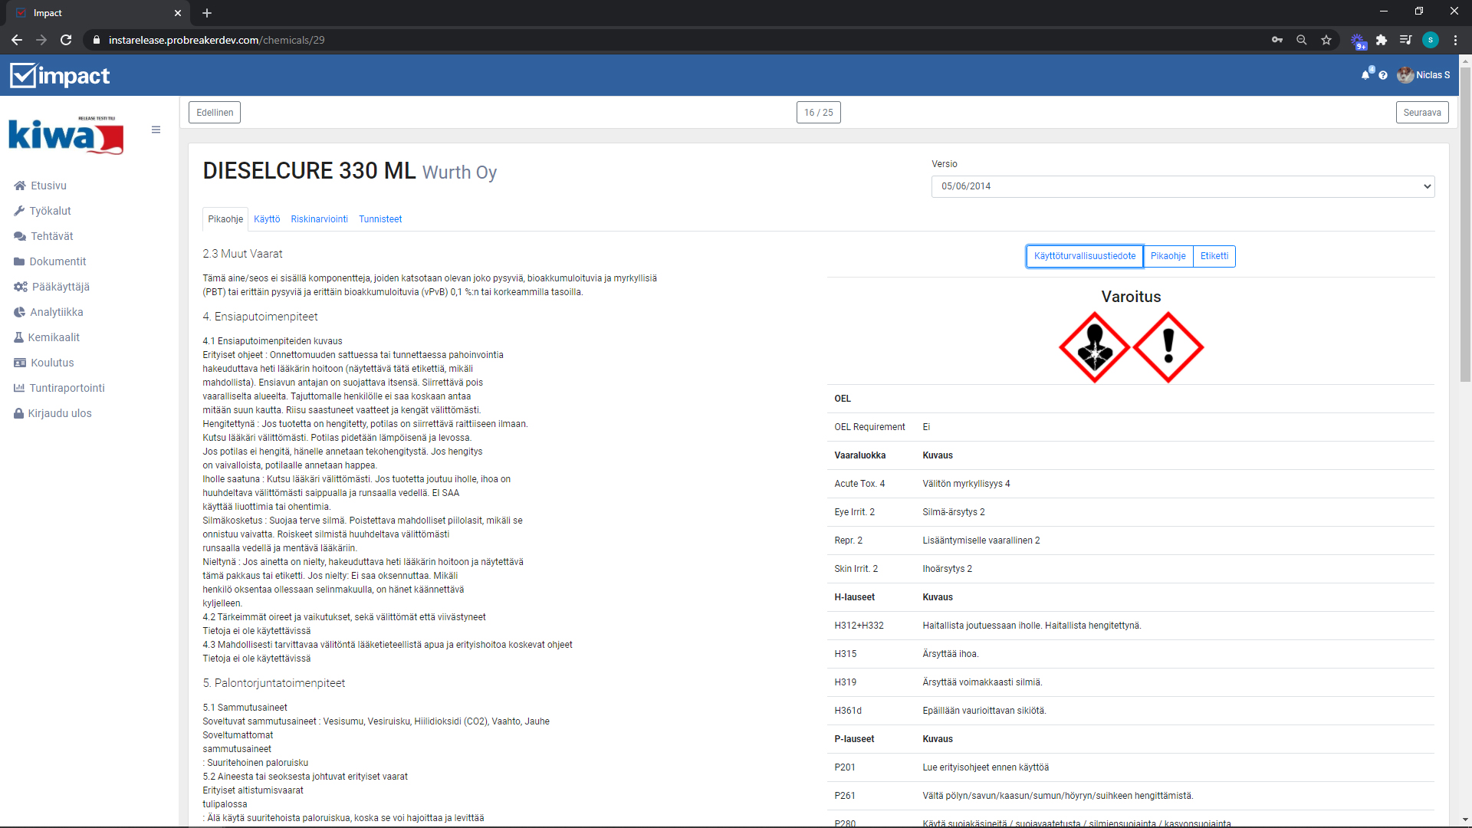Open the browser zoom magnifier icon

pos(1302,40)
